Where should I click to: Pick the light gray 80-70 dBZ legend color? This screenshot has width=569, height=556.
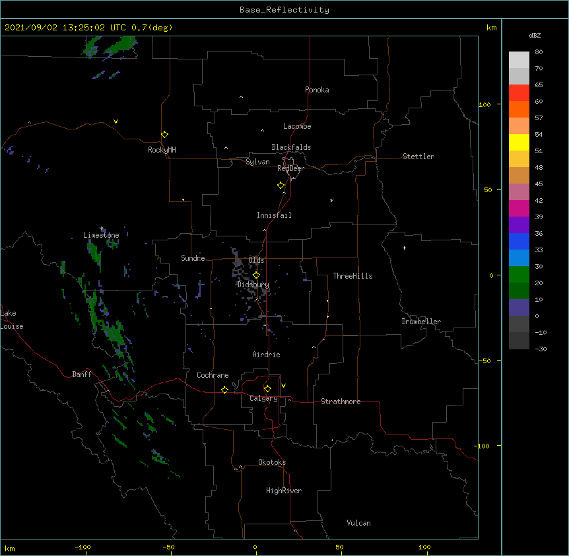pyautogui.click(x=519, y=59)
